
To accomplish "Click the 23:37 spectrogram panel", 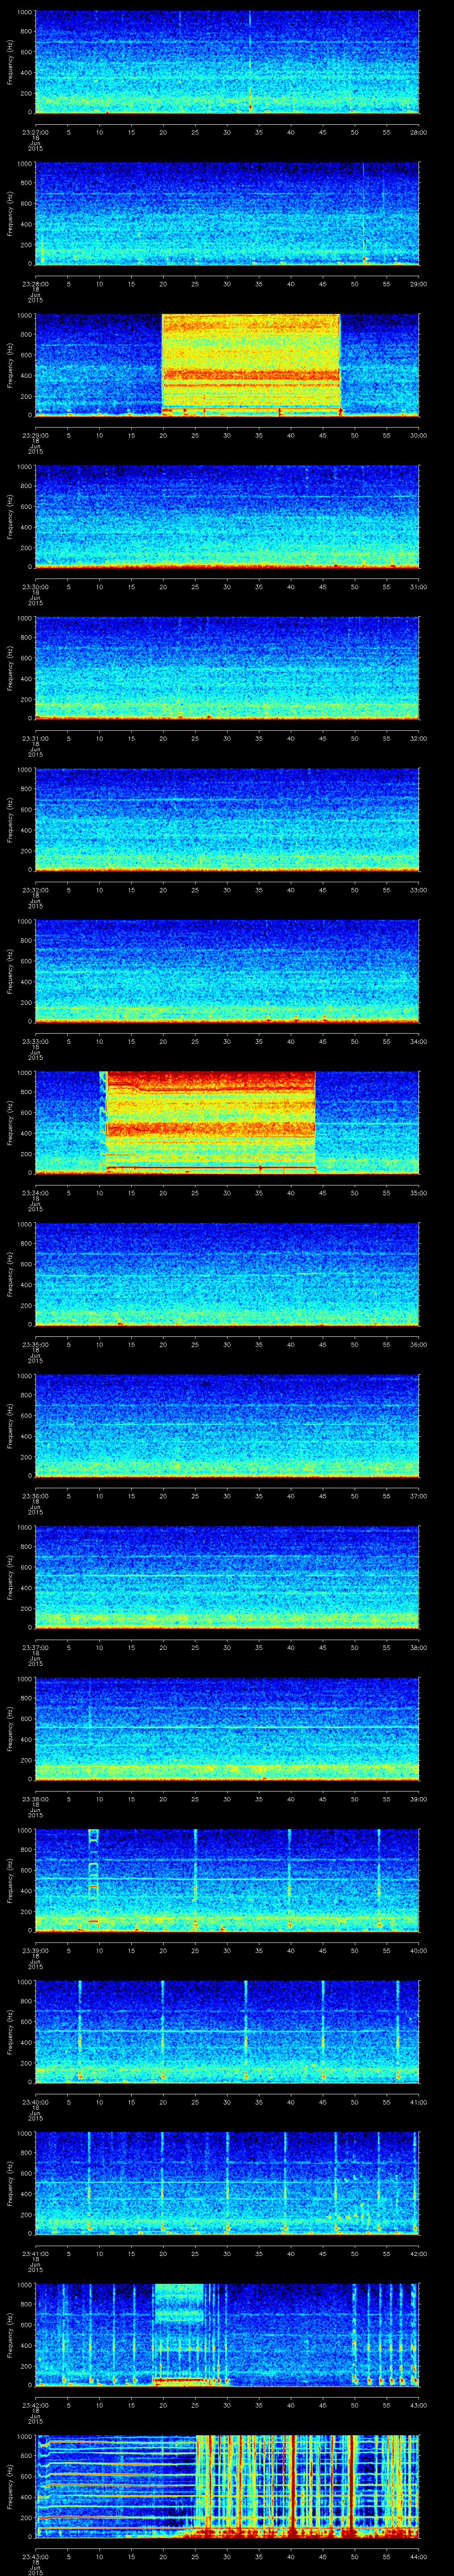I will click(227, 1577).
